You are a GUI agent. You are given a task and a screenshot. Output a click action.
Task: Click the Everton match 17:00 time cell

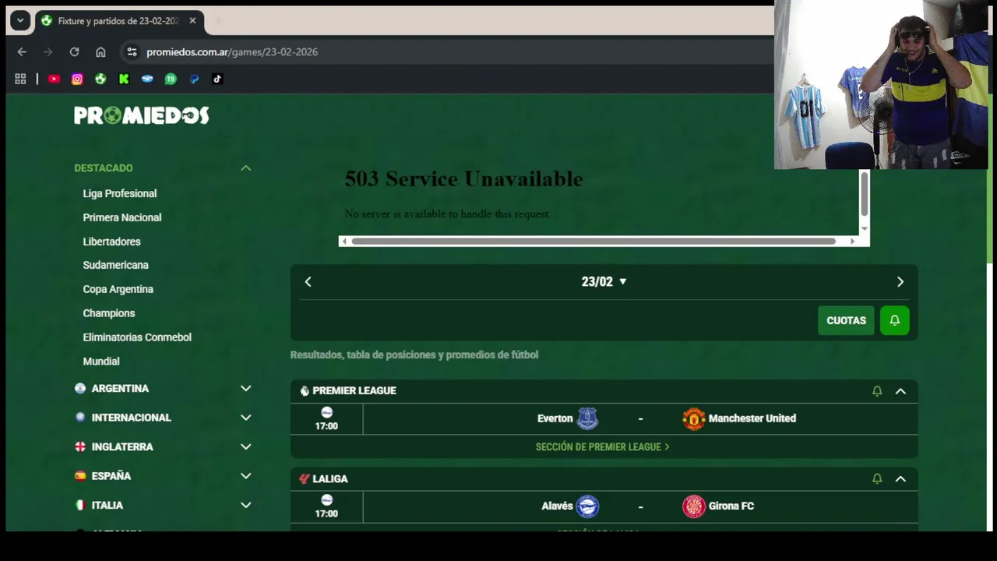tap(326, 419)
